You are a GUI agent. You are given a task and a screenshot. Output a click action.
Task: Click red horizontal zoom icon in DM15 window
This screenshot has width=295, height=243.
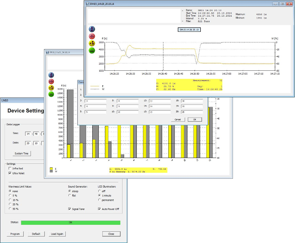[x=92, y=36]
